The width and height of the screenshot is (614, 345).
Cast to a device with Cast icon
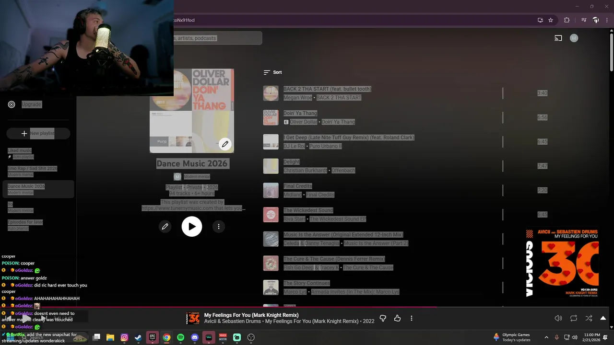click(x=558, y=38)
